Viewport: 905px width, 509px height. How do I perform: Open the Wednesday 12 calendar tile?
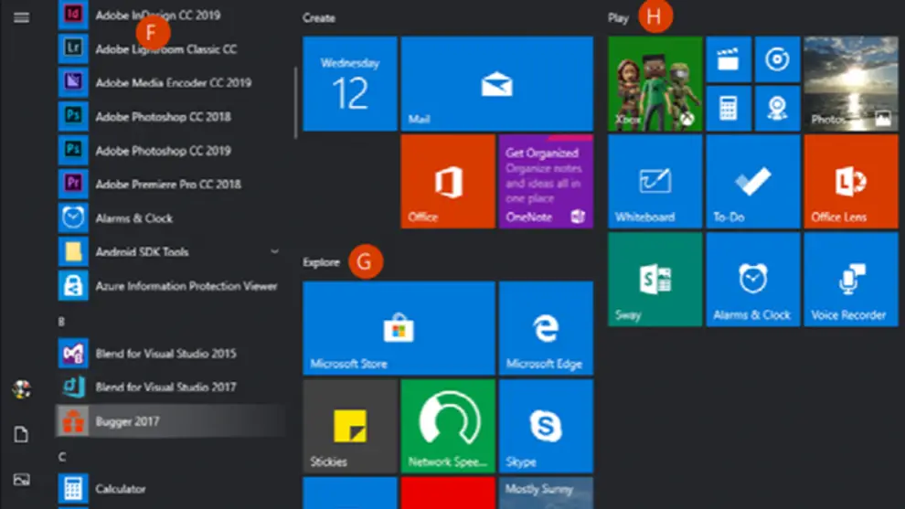click(350, 84)
